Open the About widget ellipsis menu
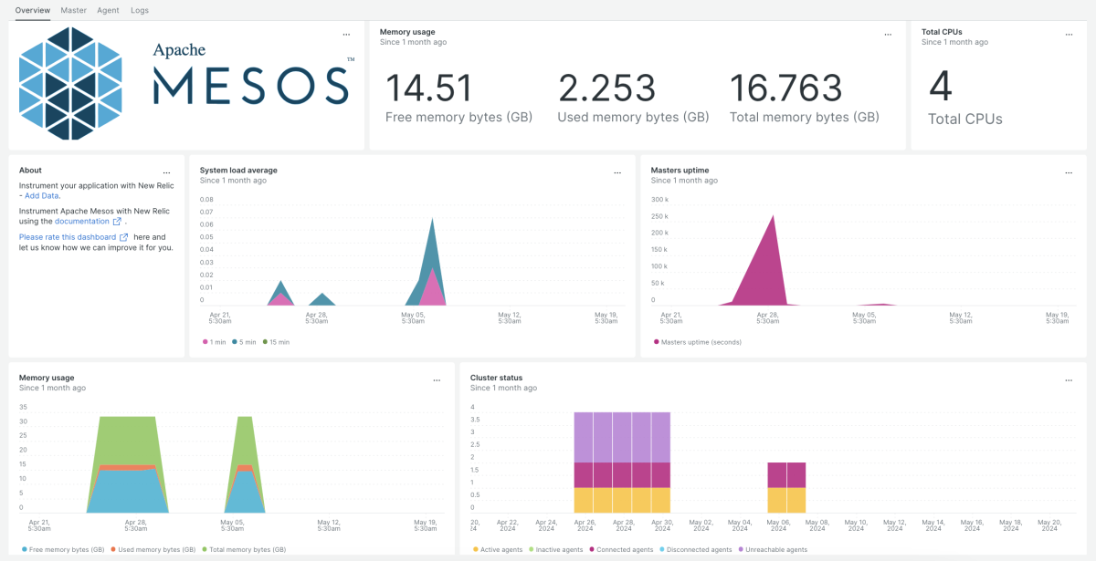 click(166, 171)
